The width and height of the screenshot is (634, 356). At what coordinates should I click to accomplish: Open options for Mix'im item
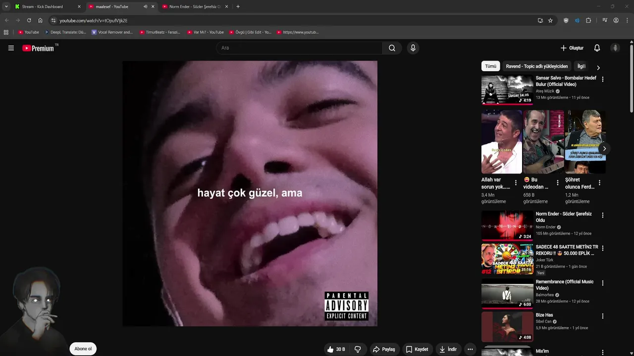(x=602, y=352)
